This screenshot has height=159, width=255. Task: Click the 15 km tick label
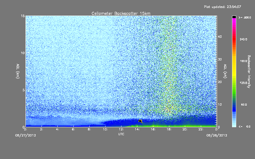pos(23,16)
